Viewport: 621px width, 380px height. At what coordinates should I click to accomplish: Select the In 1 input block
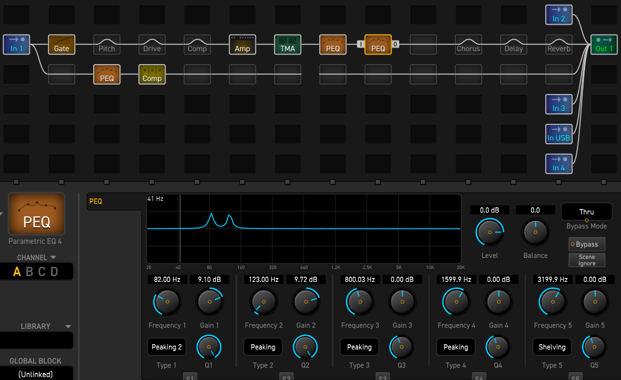click(16, 45)
